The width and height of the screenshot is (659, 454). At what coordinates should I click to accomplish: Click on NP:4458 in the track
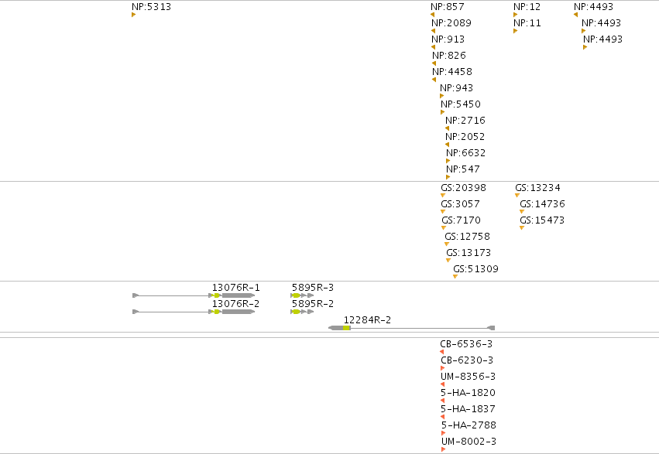click(452, 72)
